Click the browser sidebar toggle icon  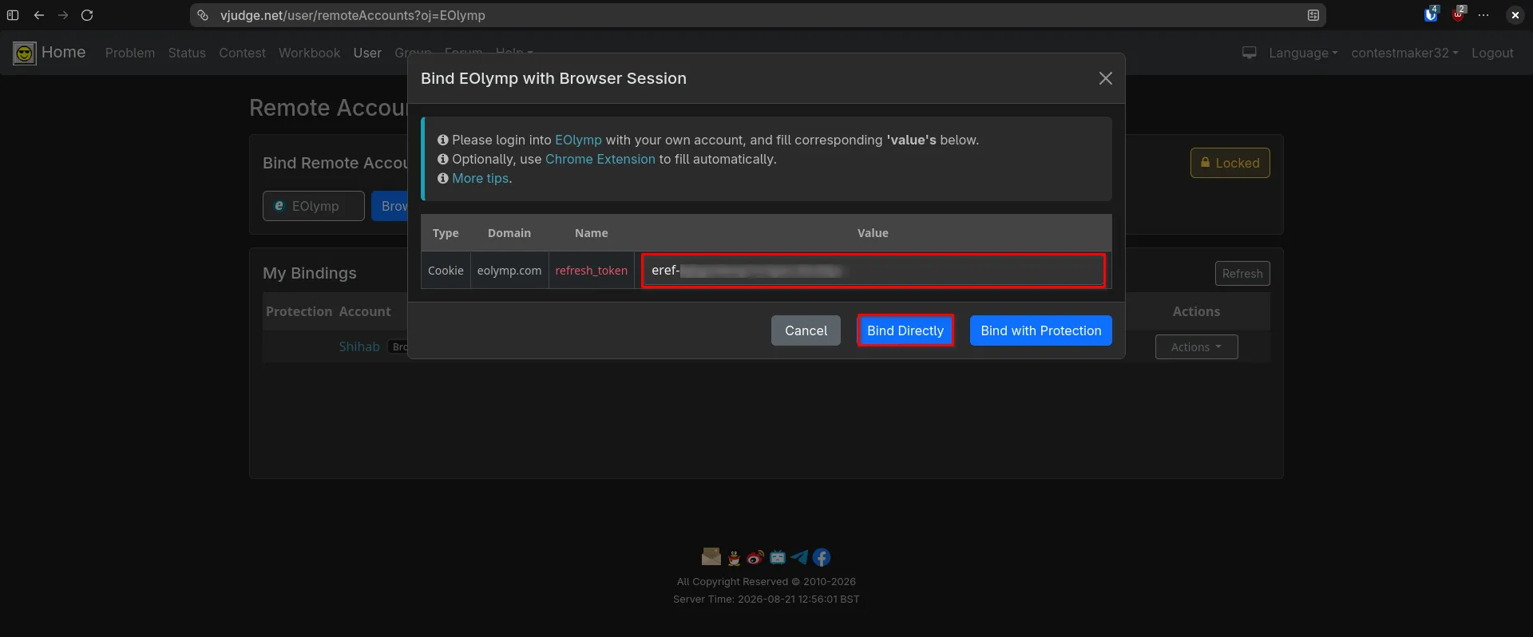click(13, 15)
